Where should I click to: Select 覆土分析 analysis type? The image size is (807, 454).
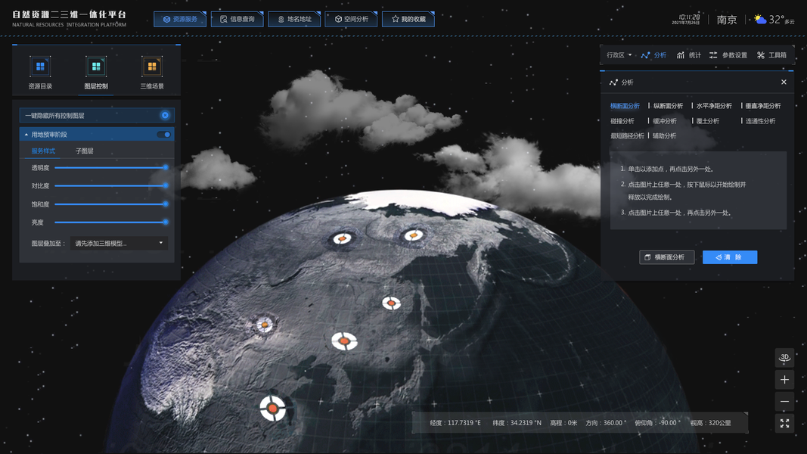coord(708,121)
